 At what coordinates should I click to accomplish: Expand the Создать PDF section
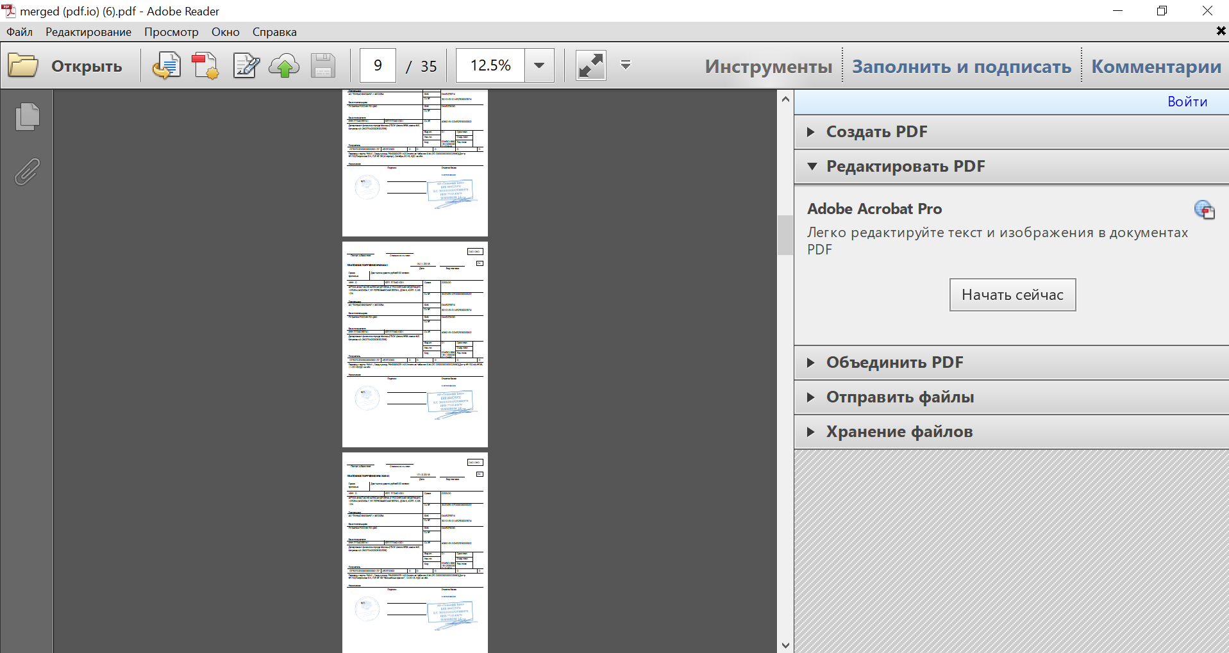point(1011,132)
